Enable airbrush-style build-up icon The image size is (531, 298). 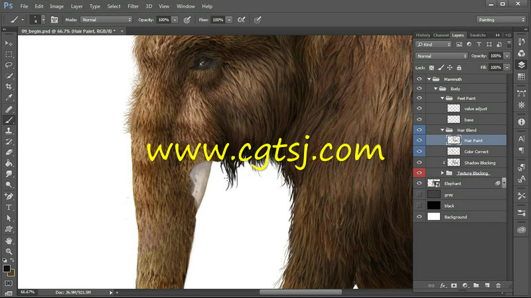click(241, 20)
